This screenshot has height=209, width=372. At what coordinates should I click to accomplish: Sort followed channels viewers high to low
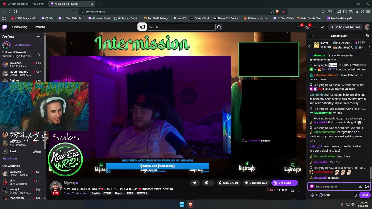pyautogui.click(x=38, y=54)
